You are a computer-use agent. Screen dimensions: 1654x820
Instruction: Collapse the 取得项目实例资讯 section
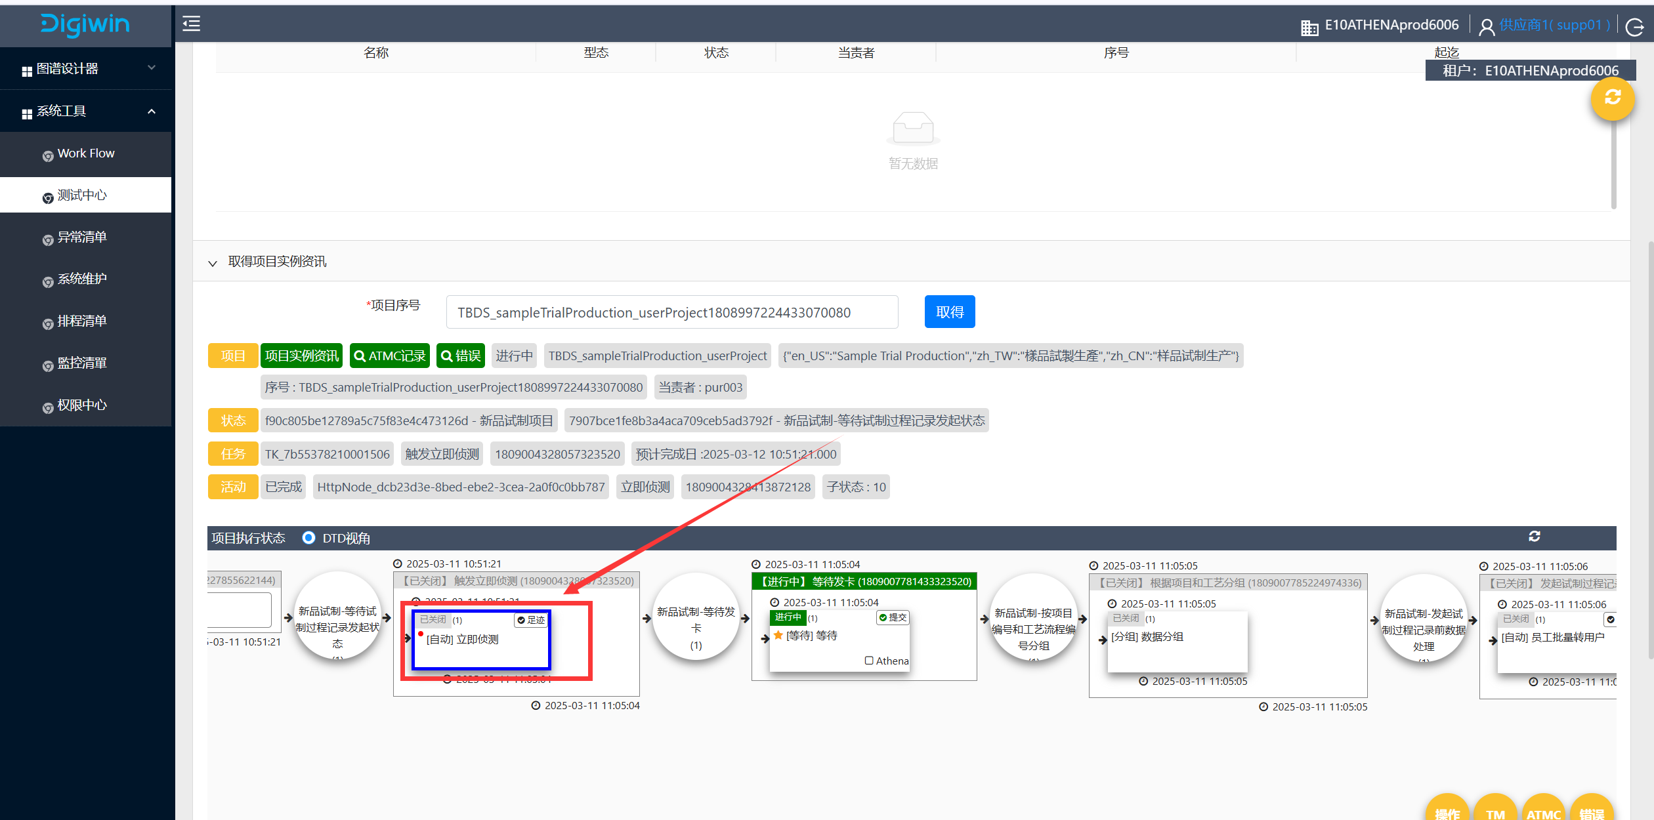tap(213, 263)
